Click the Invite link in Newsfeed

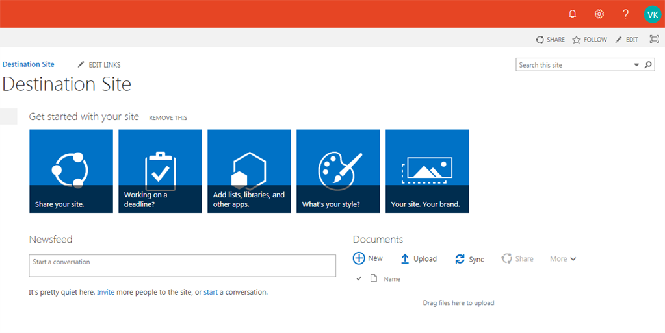tap(105, 292)
